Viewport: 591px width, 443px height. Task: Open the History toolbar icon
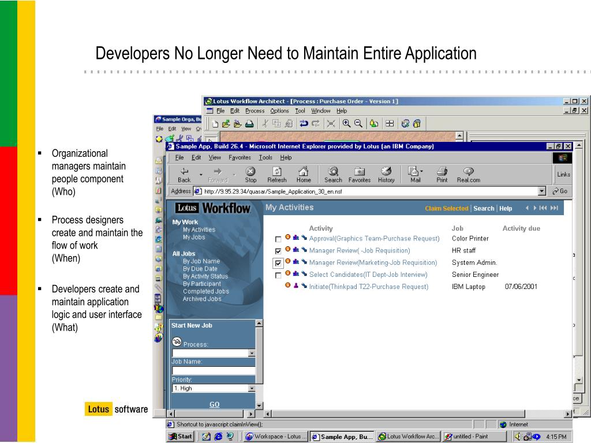click(x=386, y=175)
